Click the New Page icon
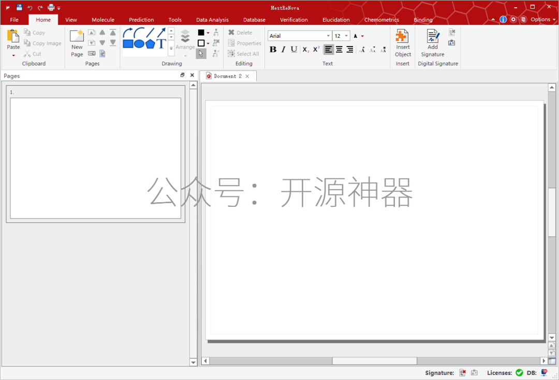Screen dimensions: 559x380 pos(77,36)
